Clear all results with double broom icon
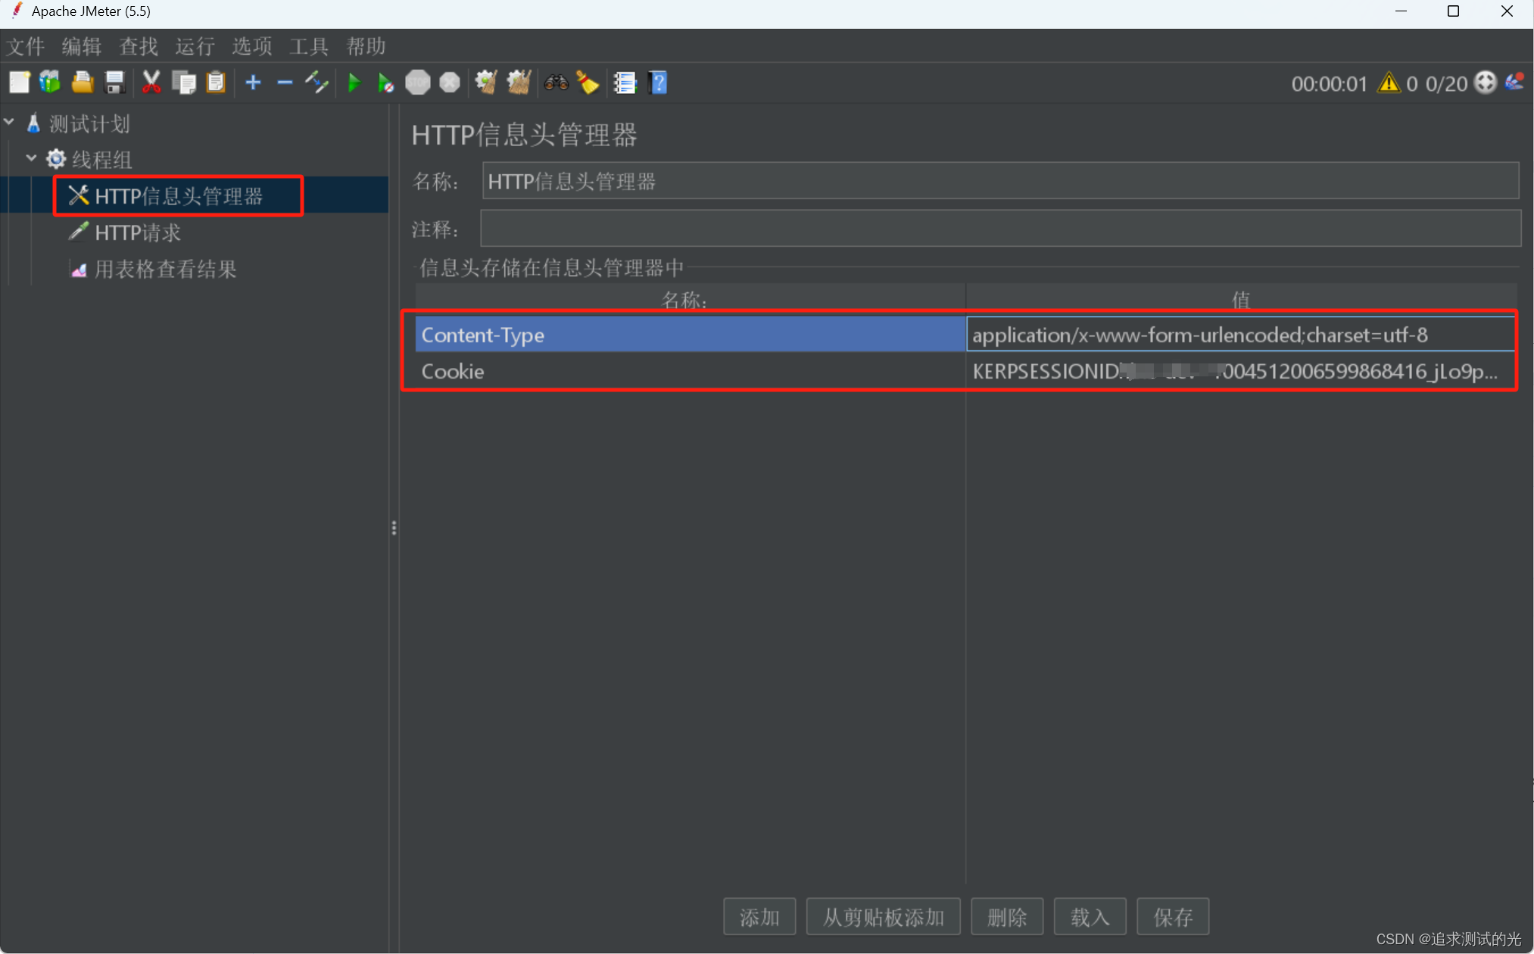1534x954 pixels. tap(519, 83)
